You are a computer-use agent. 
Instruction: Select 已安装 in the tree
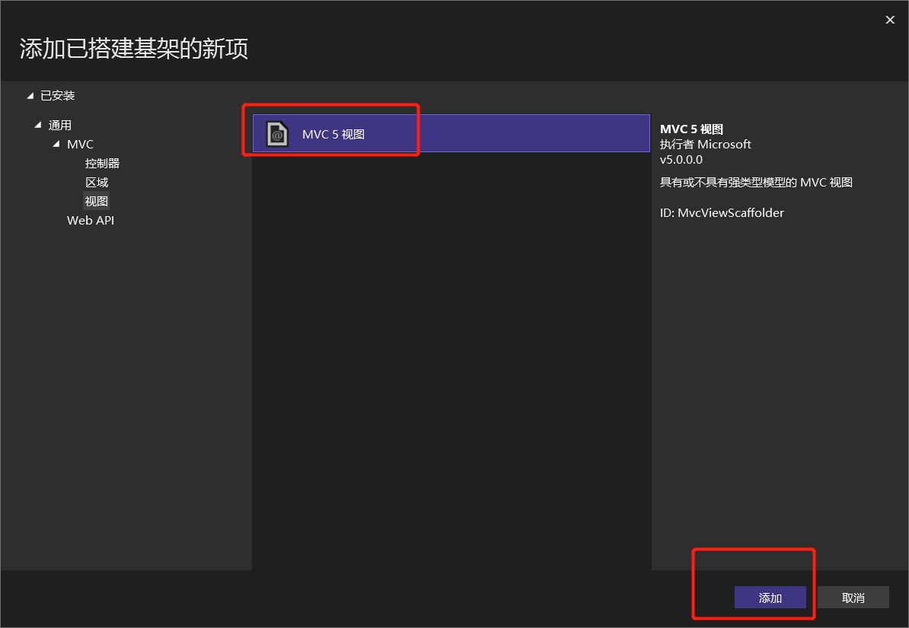tap(57, 96)
